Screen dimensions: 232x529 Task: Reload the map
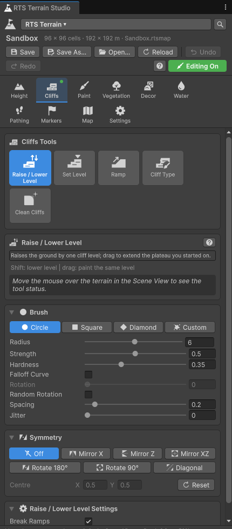(158, 52)
